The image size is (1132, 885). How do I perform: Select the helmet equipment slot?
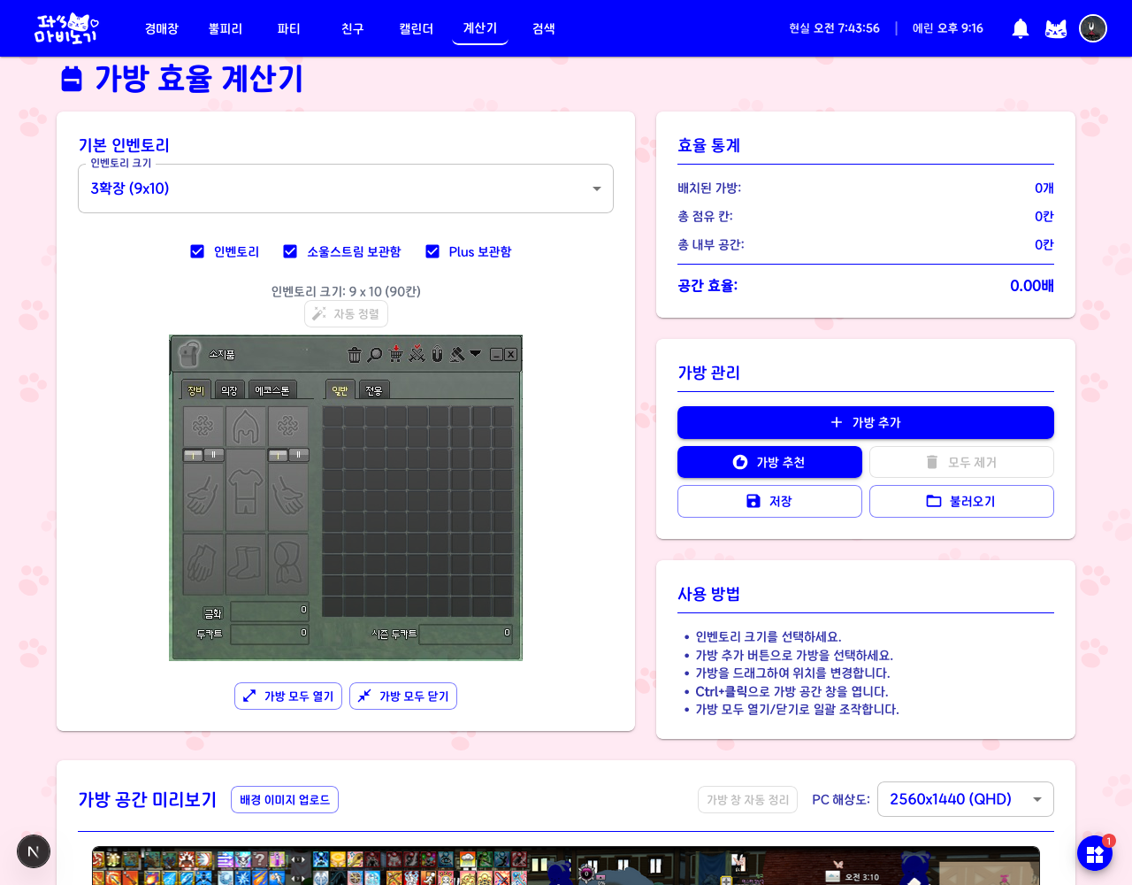(246, 427)
